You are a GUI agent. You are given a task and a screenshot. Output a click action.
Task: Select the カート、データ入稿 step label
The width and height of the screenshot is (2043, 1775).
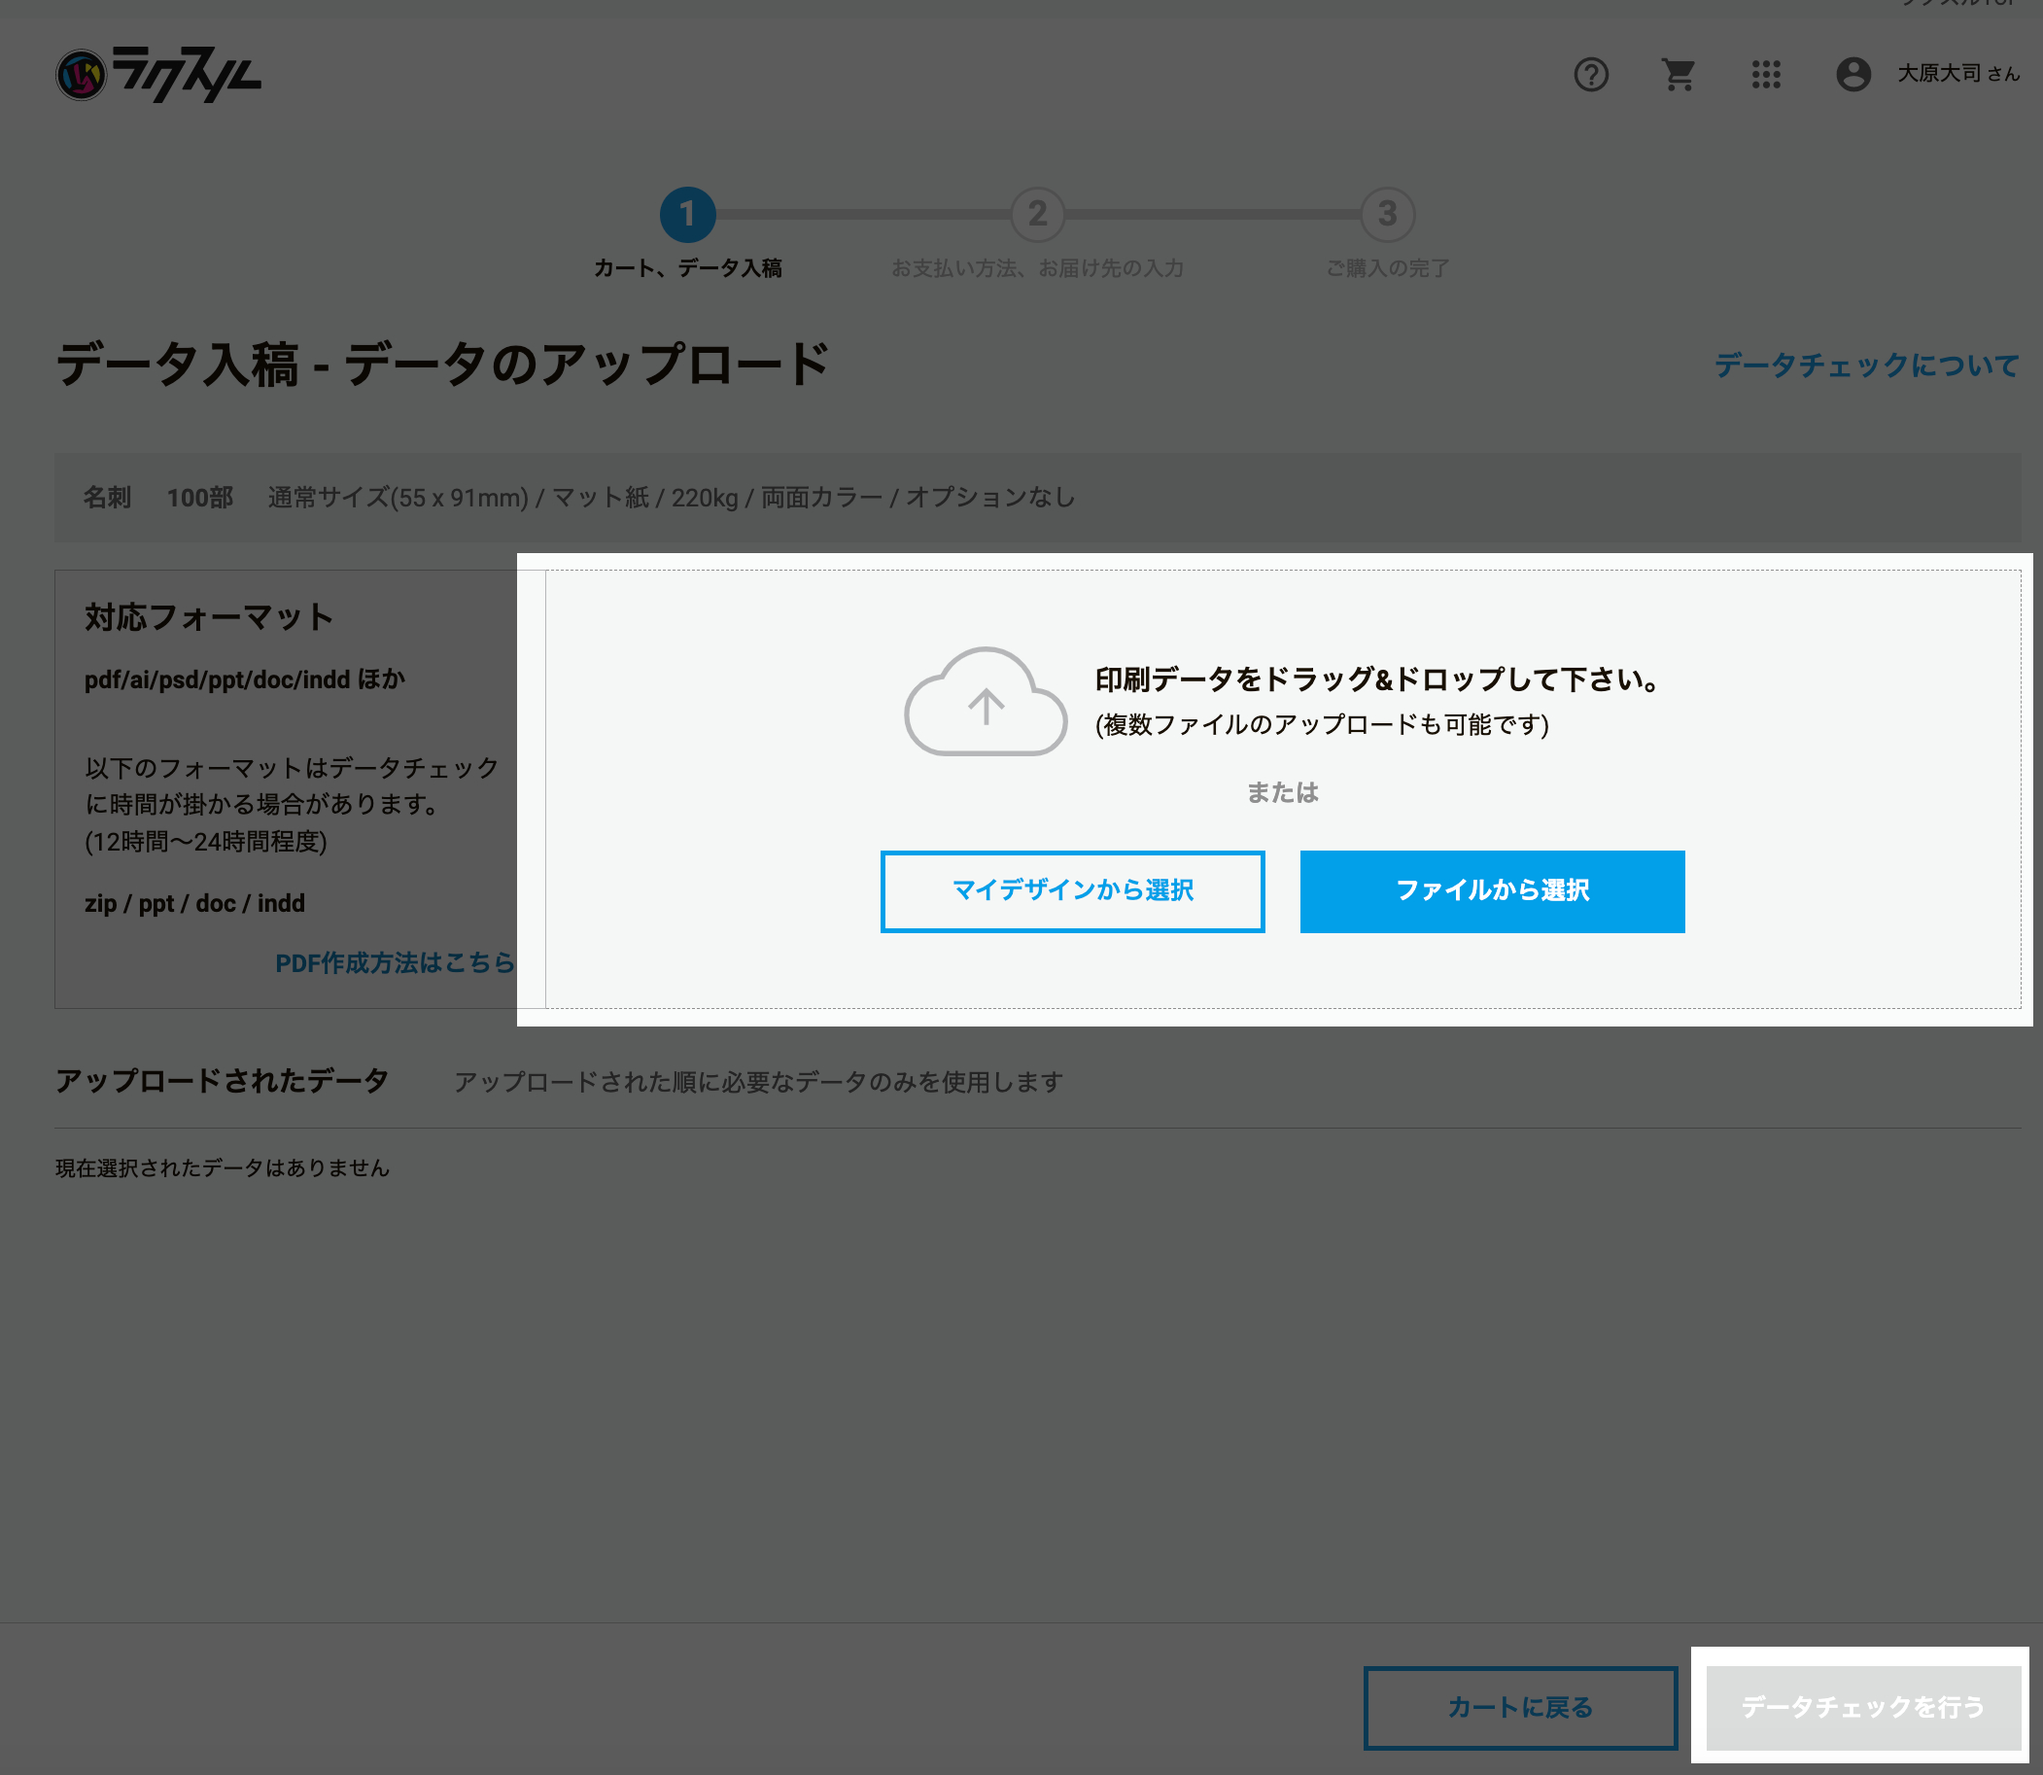pos(689,267)
